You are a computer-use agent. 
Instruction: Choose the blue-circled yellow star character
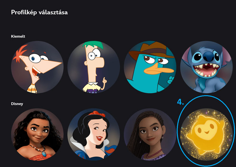pos(206,134)
